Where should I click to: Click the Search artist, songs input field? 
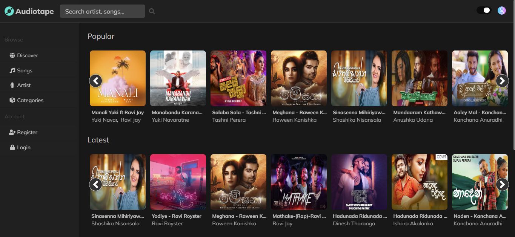pyautogui.click(x=102, y=11)
